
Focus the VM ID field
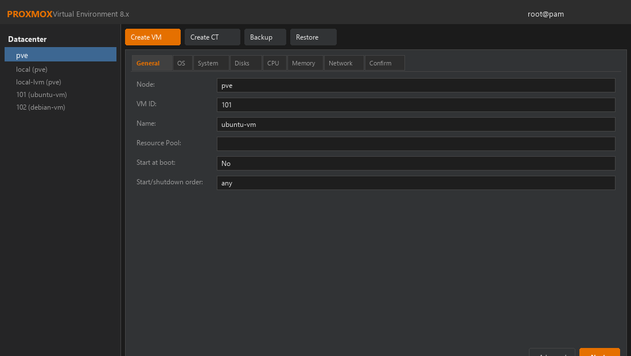(416, 105)
